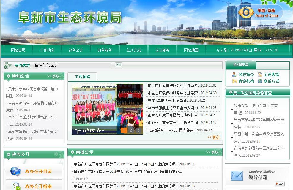Open the 第二次全国污染源普查 heading link
Viewport: 293px width, 190px height.
[252, 93]
